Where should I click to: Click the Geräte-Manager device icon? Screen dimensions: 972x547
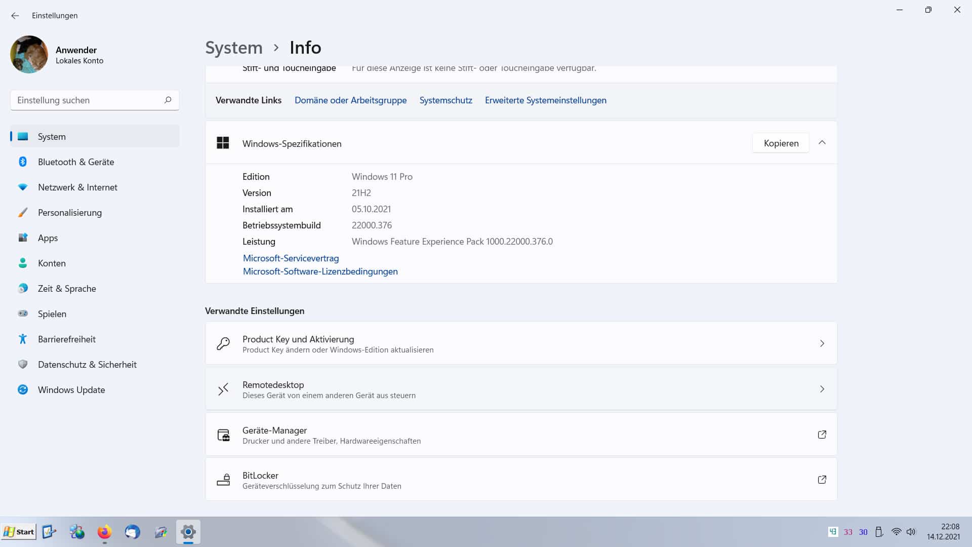click(223, 435)
